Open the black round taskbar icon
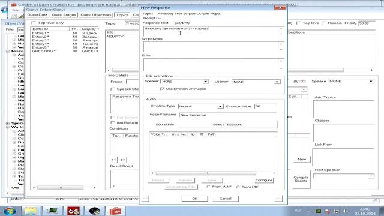Viewport: 384px width, 216px height. coord(94,211)
